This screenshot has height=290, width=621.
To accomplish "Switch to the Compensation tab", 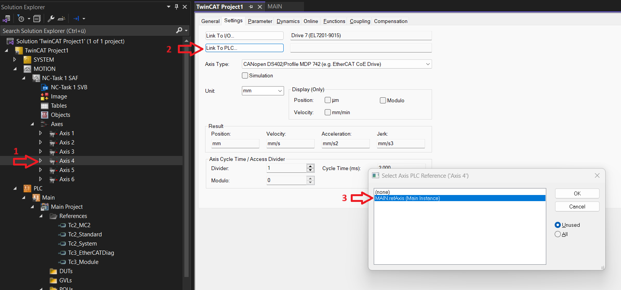I will 391,21.
